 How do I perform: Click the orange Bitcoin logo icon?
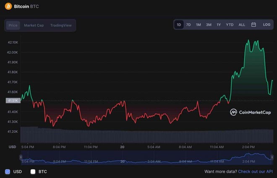[8, 7]
